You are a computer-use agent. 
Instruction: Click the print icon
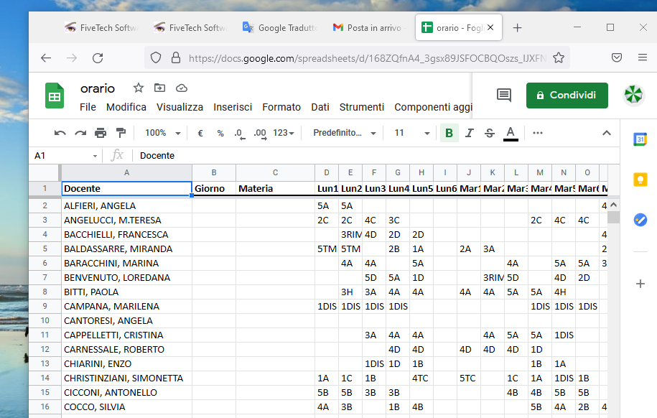(x=101, y=134)
